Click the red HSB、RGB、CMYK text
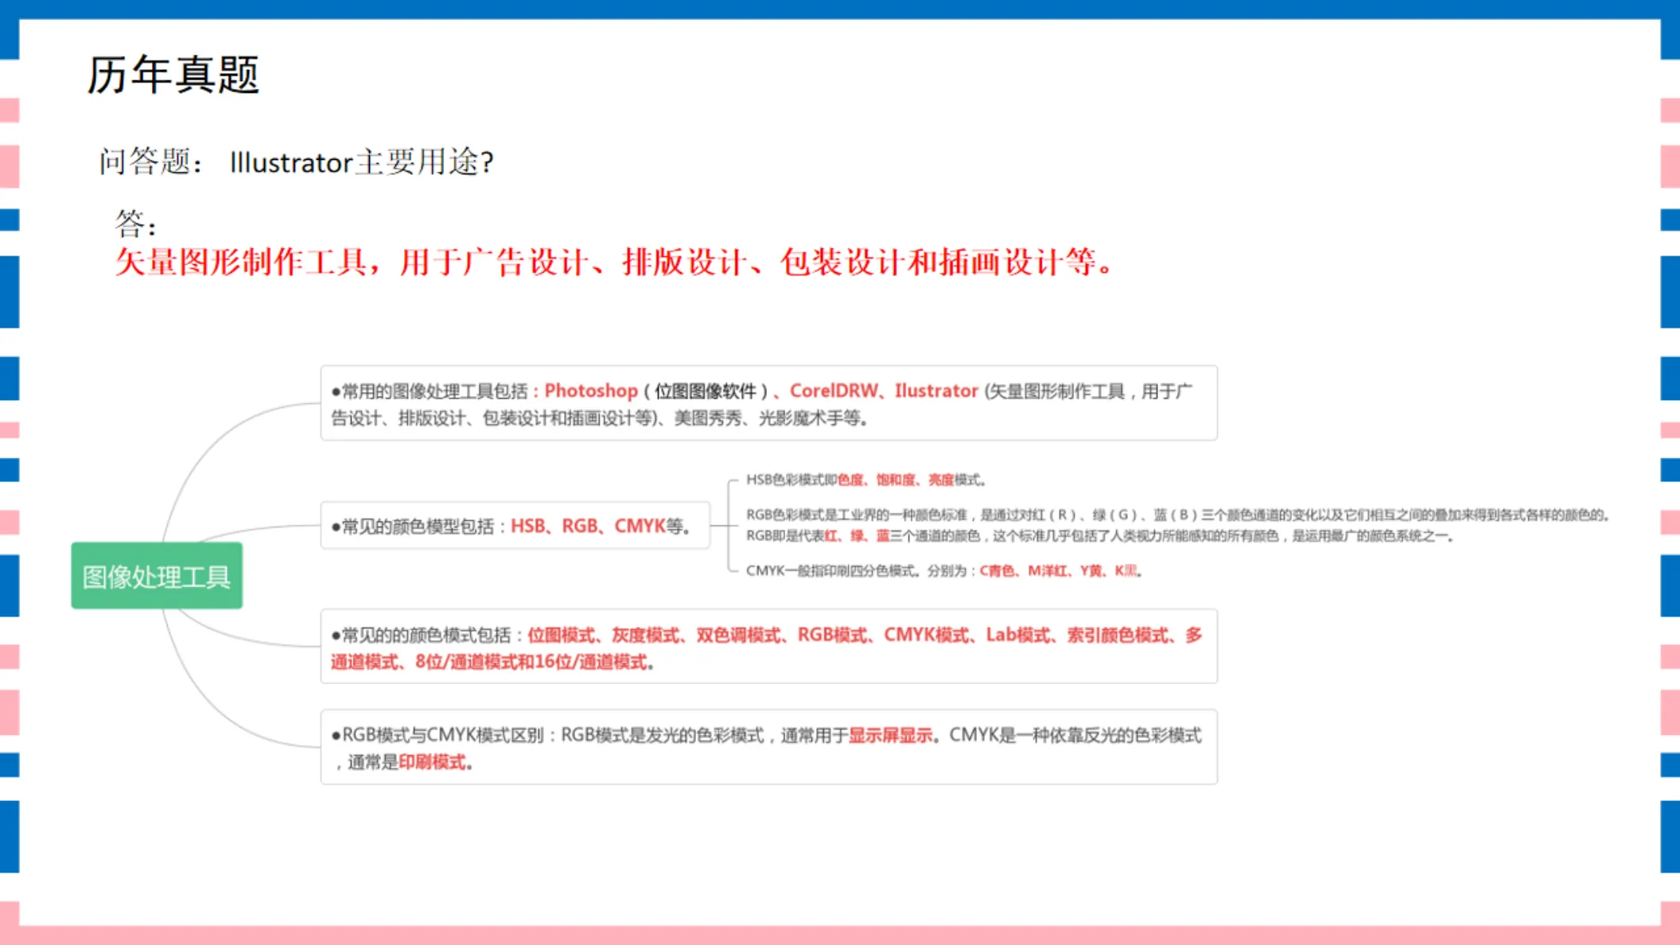The height and width of the screenshot is (945, 1680). 588,526
